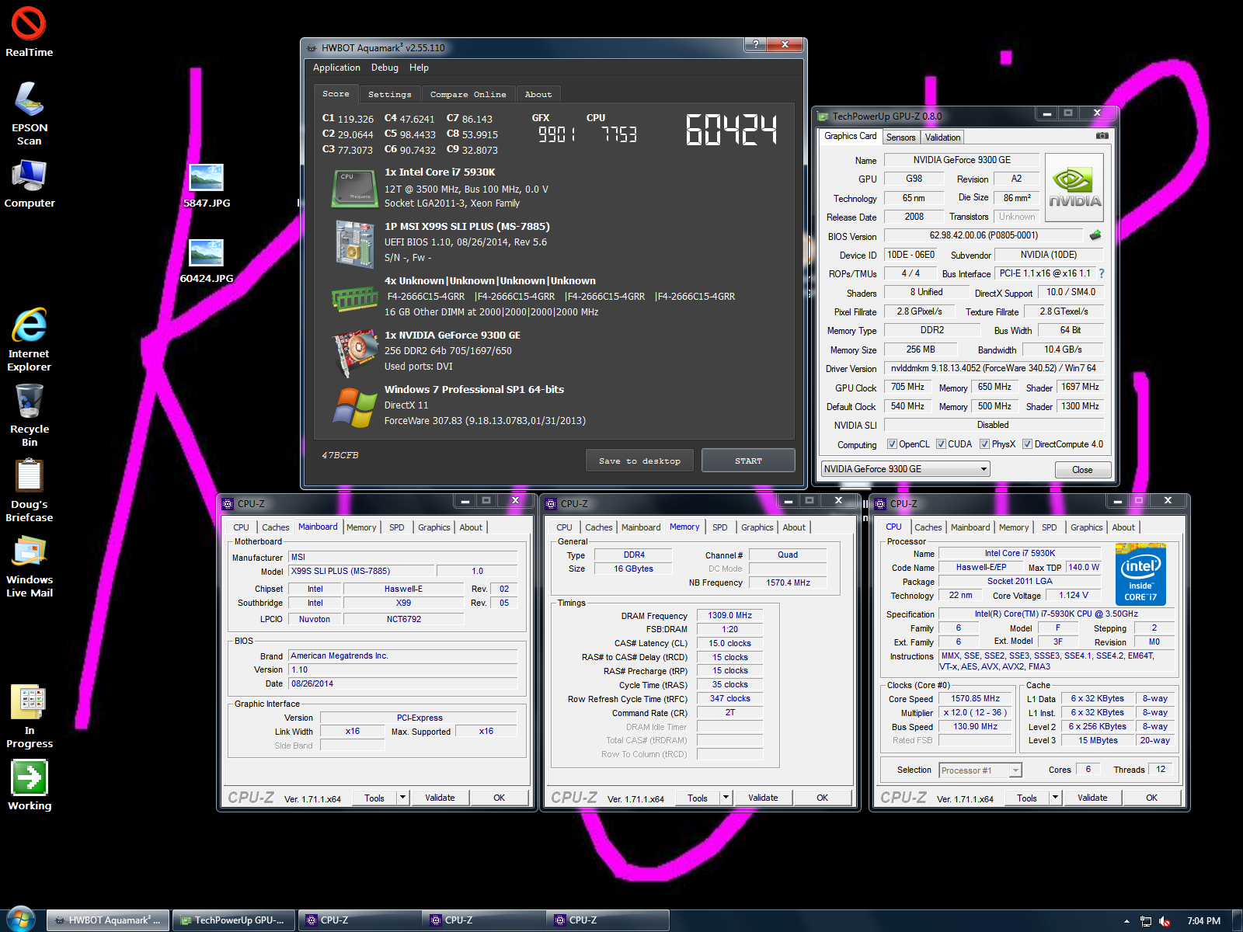Toggle the CUDA checkbox in GPU-Z
Viewport: 1243px width, 932px height.
pyautogui.click(x=941, y=444)
